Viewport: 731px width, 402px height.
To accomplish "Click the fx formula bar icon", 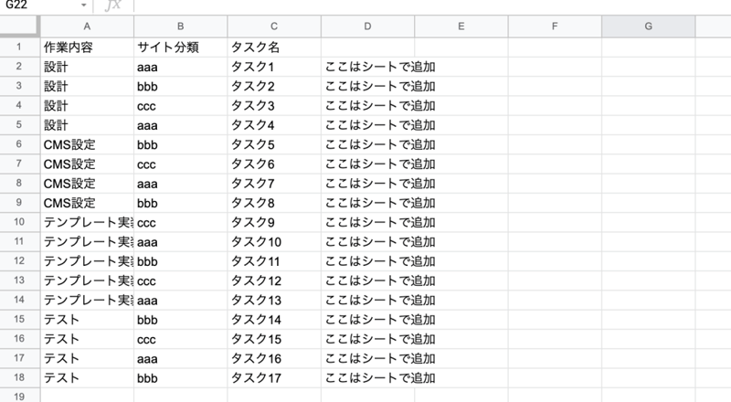I will [x=112, y=5].
